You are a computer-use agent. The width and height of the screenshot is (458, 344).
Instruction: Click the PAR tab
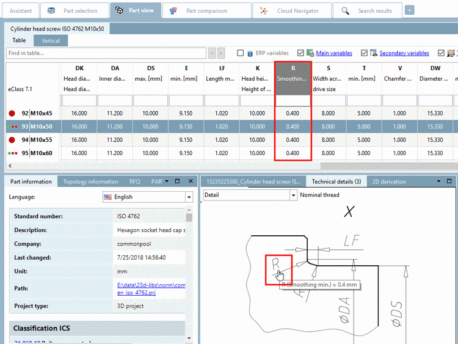pos(157,181)
